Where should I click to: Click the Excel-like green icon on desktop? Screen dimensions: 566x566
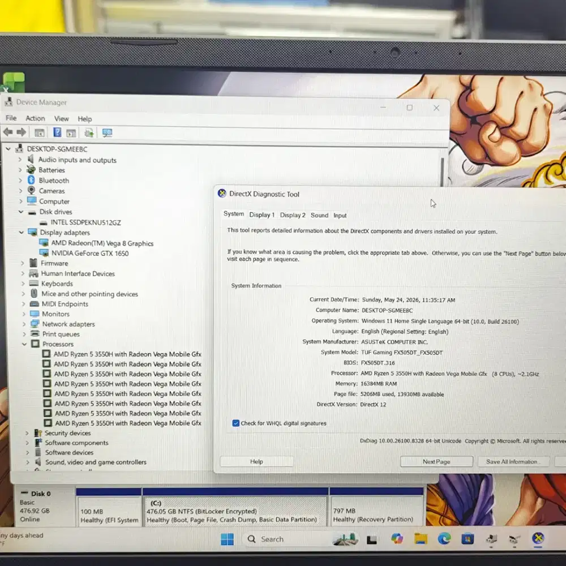coord(14,82)
